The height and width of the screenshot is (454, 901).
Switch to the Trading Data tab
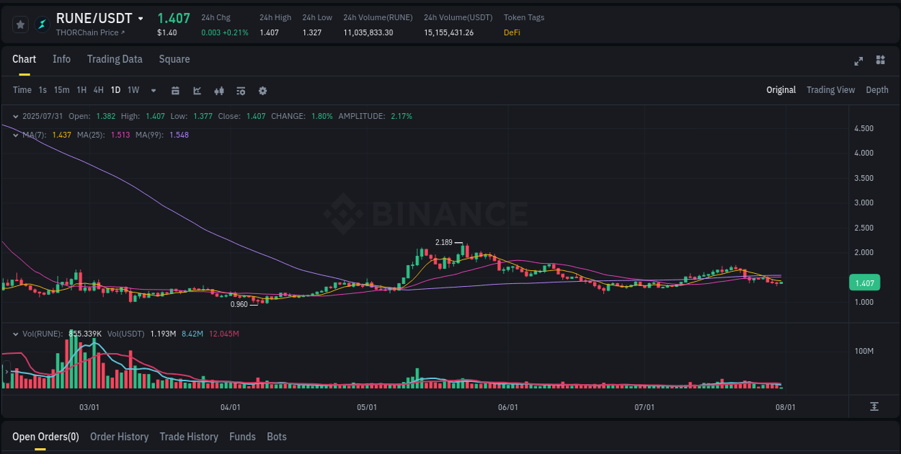click(115, 59)
